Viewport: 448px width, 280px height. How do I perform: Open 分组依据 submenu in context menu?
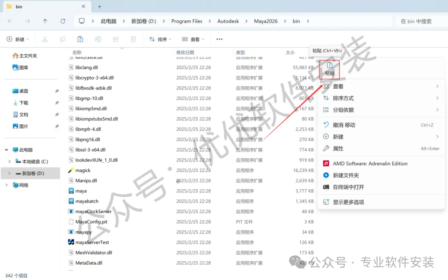click(382, 110)
